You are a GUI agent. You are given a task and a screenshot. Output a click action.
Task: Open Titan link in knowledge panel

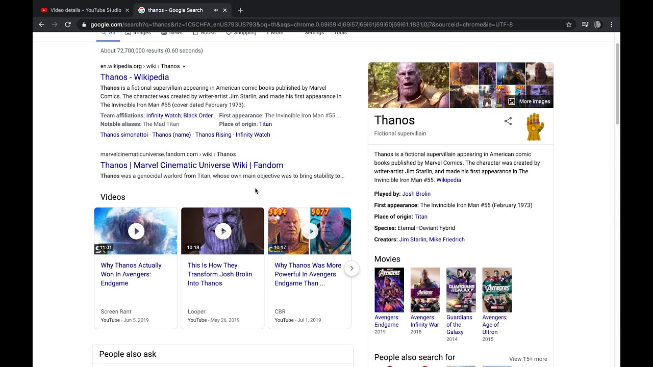click(421, 217)
